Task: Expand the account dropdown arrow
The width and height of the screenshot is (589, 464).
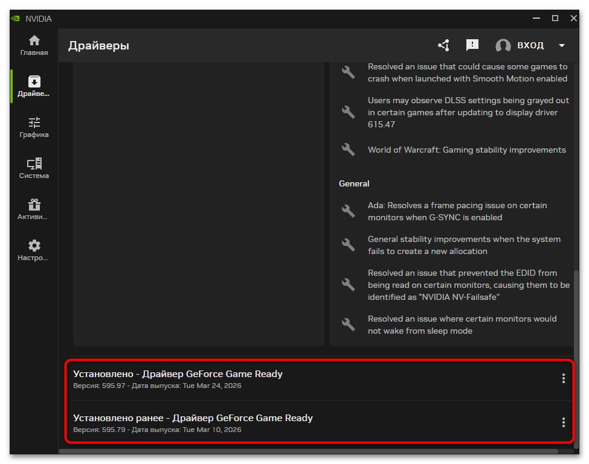Action: 562,45
